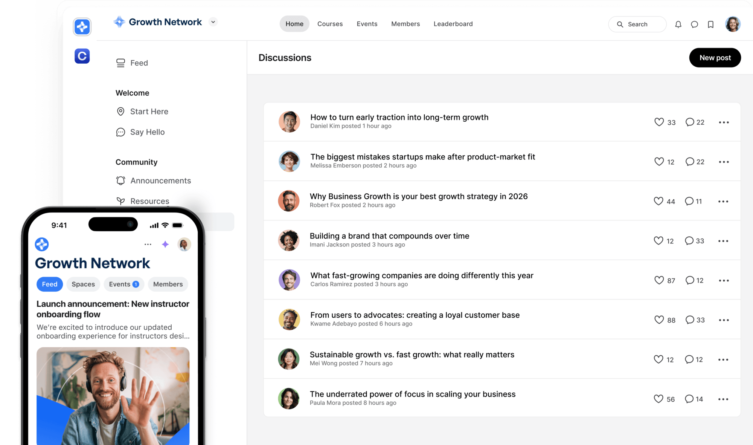Open post 'From users to advocates' by Kwame Adebayo
The height and width of the screenshot is (445, 753).
[415, 315]
